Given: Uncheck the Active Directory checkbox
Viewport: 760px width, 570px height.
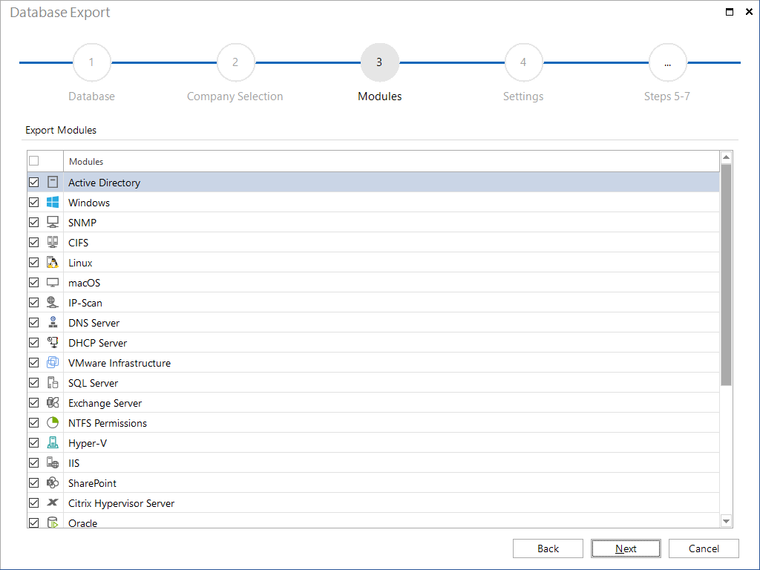Looking at the screenshot, I should pyautogui.click(x=34, y=183).
